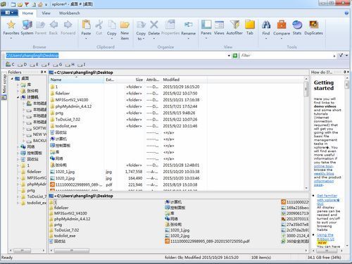Show folder Stats

coord(297,28)
